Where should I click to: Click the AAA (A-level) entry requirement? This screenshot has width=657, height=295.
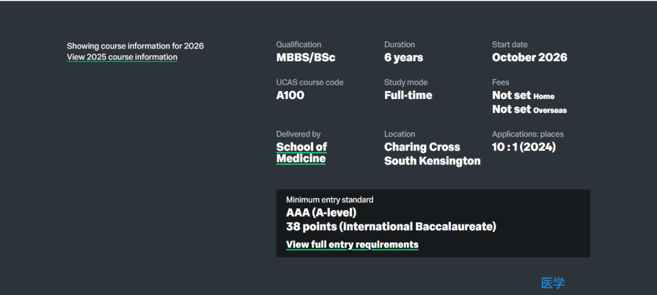(x=321, y=212)
